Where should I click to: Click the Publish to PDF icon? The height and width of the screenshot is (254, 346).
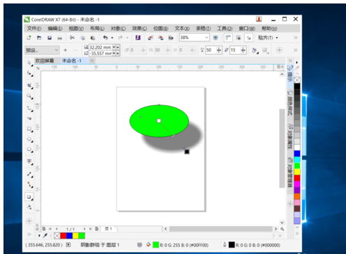click(171, 38)
